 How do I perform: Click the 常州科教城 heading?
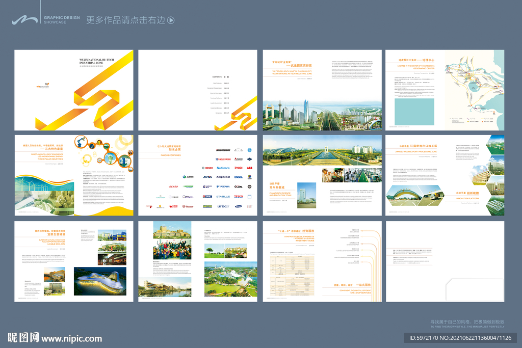click(x=277, y=188)
